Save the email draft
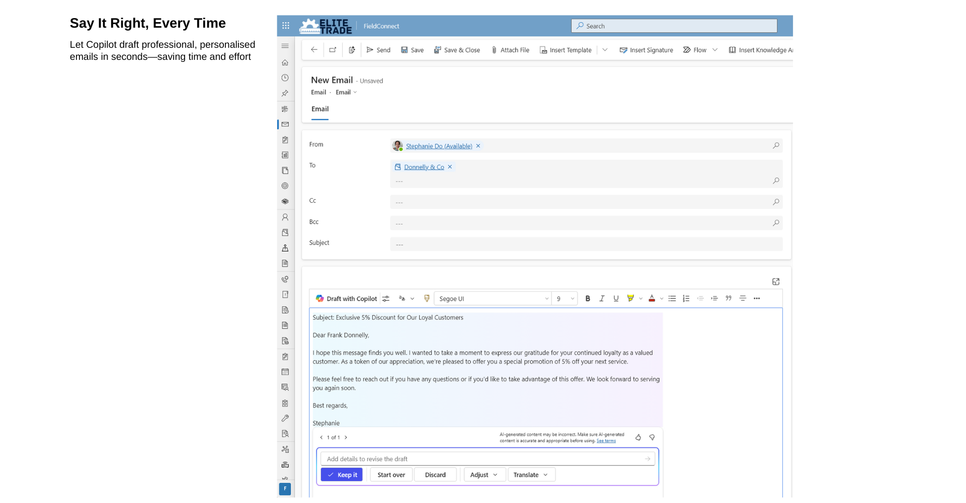Image resolution: width=966 pixels, height=503 pixels. coord(412,50)
